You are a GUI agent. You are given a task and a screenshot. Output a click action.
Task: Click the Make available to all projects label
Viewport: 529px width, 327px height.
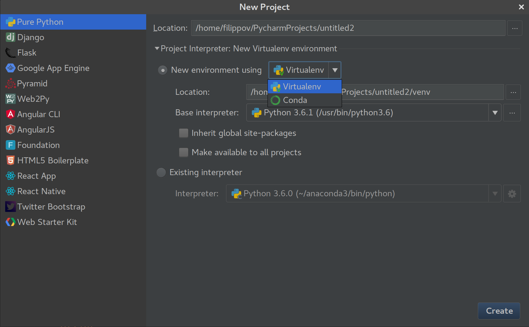[x=247, y=152]
